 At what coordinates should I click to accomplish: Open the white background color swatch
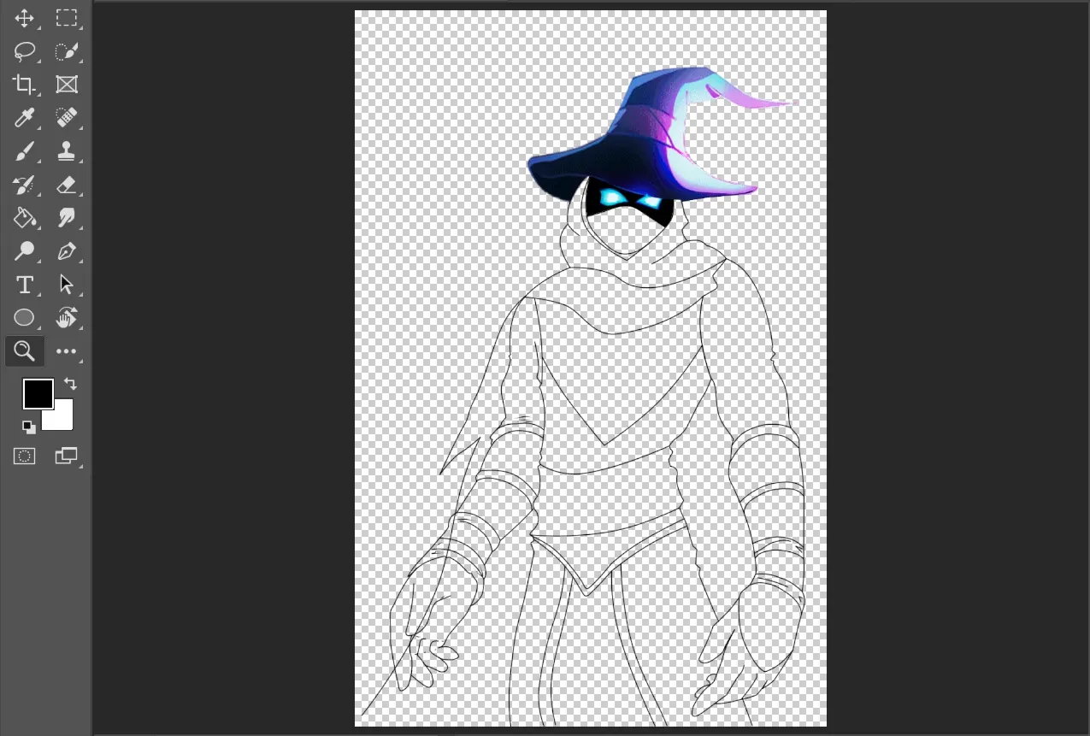63,419
